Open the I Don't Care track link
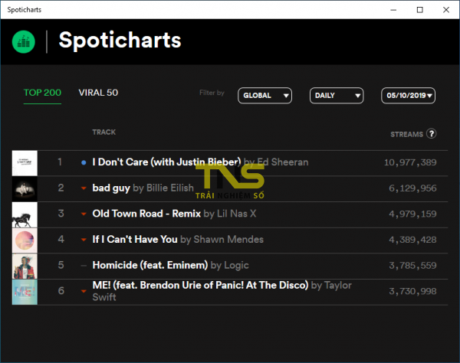Screen dimensions: 460x363 pyautogui.click(x=166, y=162)
